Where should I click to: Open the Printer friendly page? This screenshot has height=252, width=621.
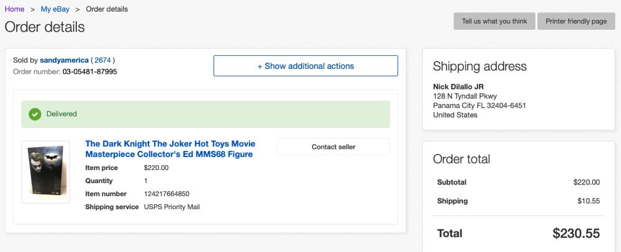pos(576,21)
